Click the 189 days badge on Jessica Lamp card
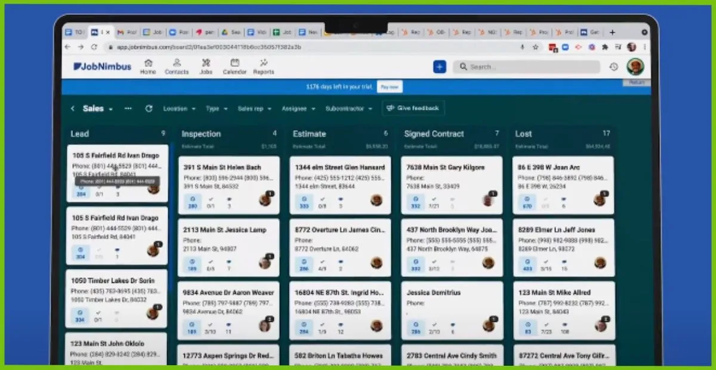Viewport: 716px width, 370px height. pyautogui.click(x=193, y=265)
